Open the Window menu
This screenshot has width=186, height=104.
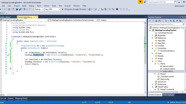click(x=76, y=6)
